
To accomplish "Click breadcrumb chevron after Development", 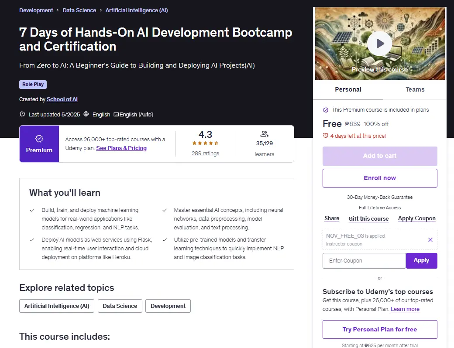I will coord(58,10).
